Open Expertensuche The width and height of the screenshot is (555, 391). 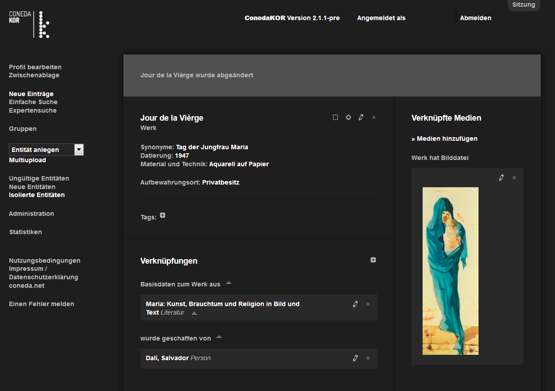coord(33,110)
